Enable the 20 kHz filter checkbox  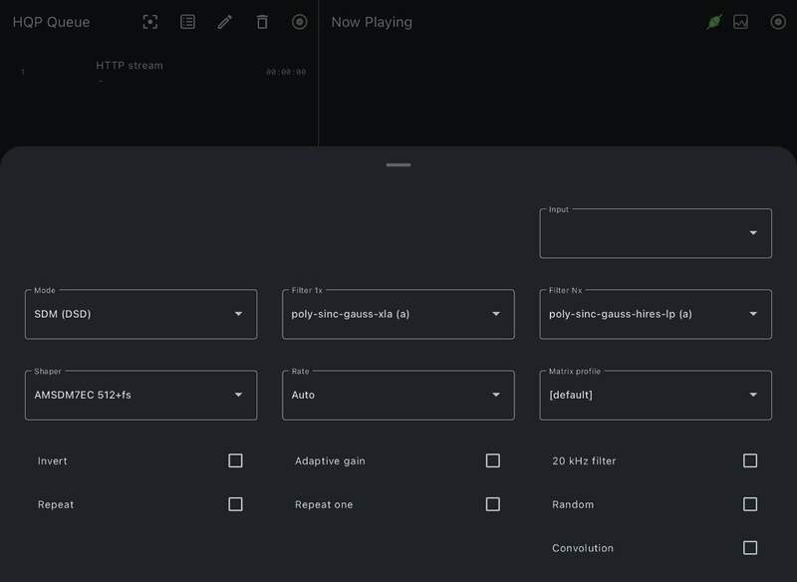[750, 460]
